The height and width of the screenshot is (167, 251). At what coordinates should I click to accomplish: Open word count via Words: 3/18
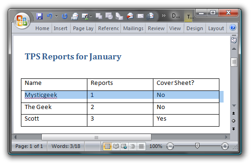click(x=66, y=146)
